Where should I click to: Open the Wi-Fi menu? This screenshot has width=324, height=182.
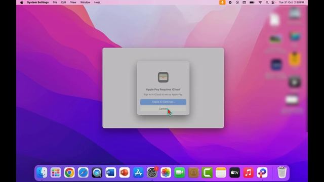(x=260, y=3)
